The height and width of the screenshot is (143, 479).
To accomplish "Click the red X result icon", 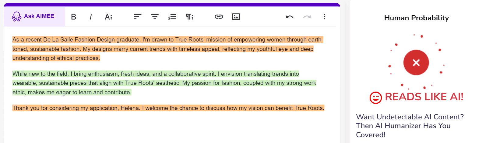I will pos(416,63).
